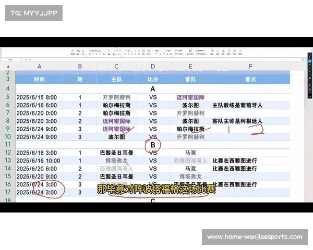Click the 看点 header cell
This screenshot has width=313, height=250.
[250, 79]
